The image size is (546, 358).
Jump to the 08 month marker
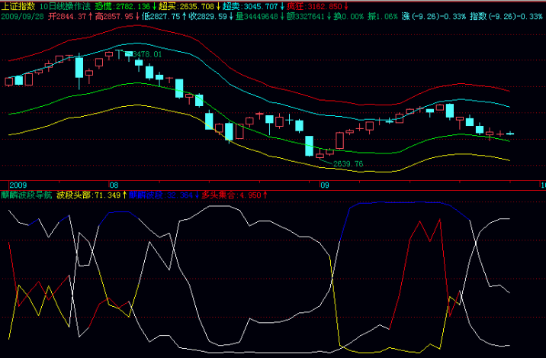pos(114,185)
